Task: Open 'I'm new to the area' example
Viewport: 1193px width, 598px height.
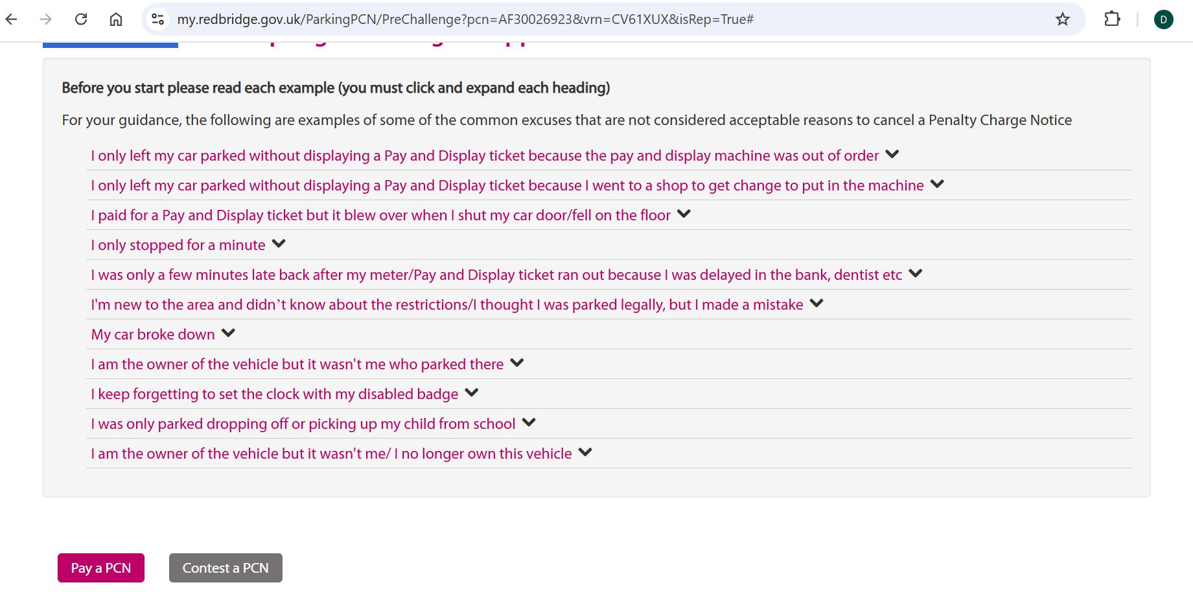Action: point(446,305)
